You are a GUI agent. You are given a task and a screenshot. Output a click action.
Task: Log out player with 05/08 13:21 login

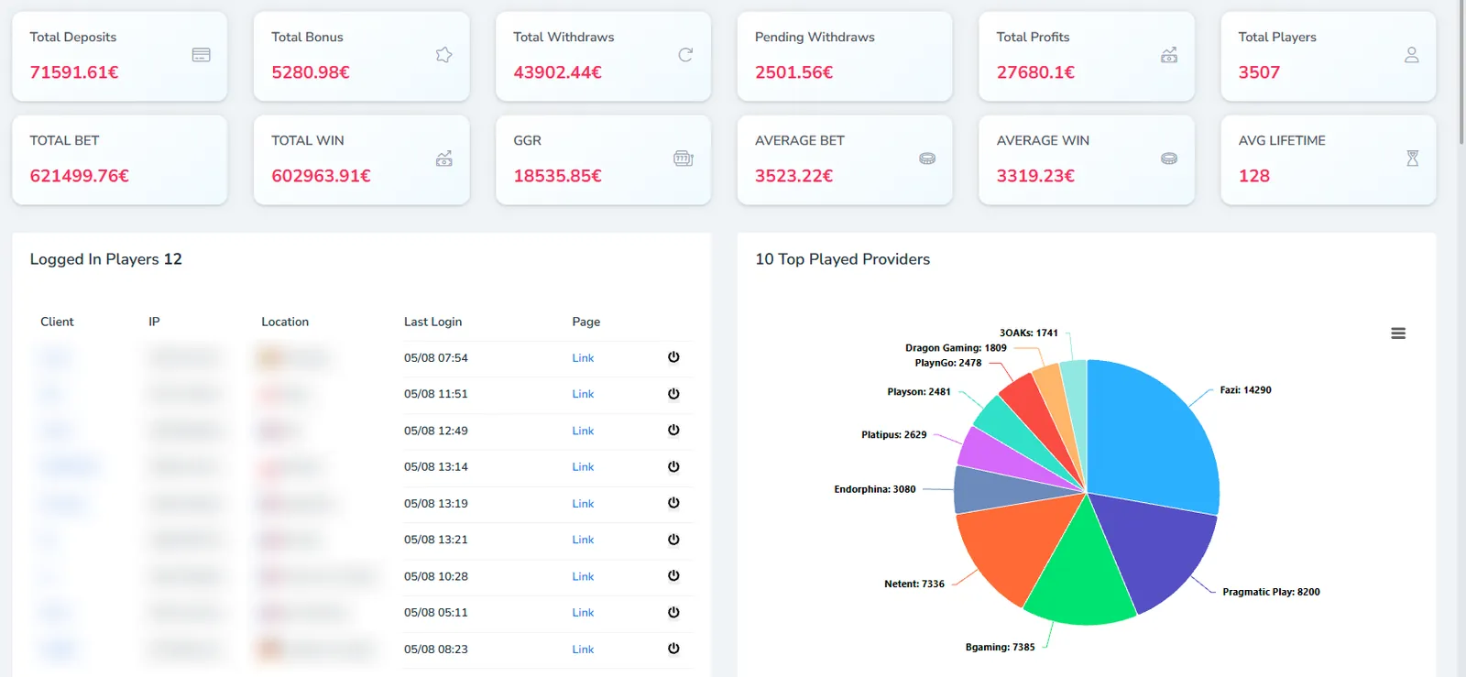click(673, 540)
